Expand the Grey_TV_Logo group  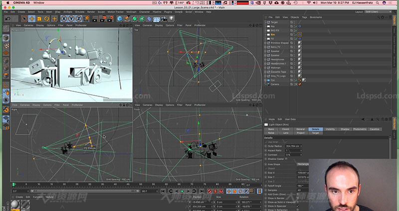click(x=265, y=76)
